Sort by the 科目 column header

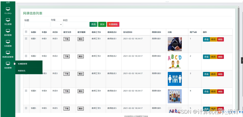point(55,32)
